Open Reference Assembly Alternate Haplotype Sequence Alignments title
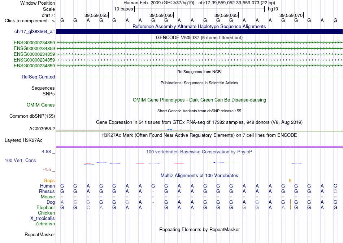Viewport: 343px width, 243px height. click(x=199, y=26)
